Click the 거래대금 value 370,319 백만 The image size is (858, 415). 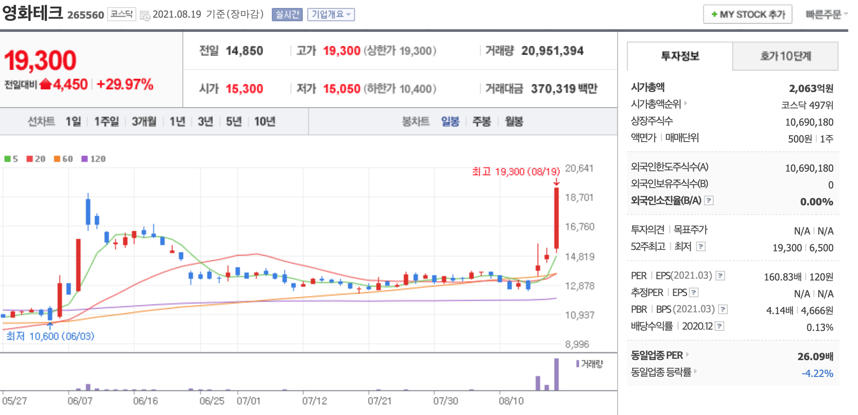tap(564, 89)
